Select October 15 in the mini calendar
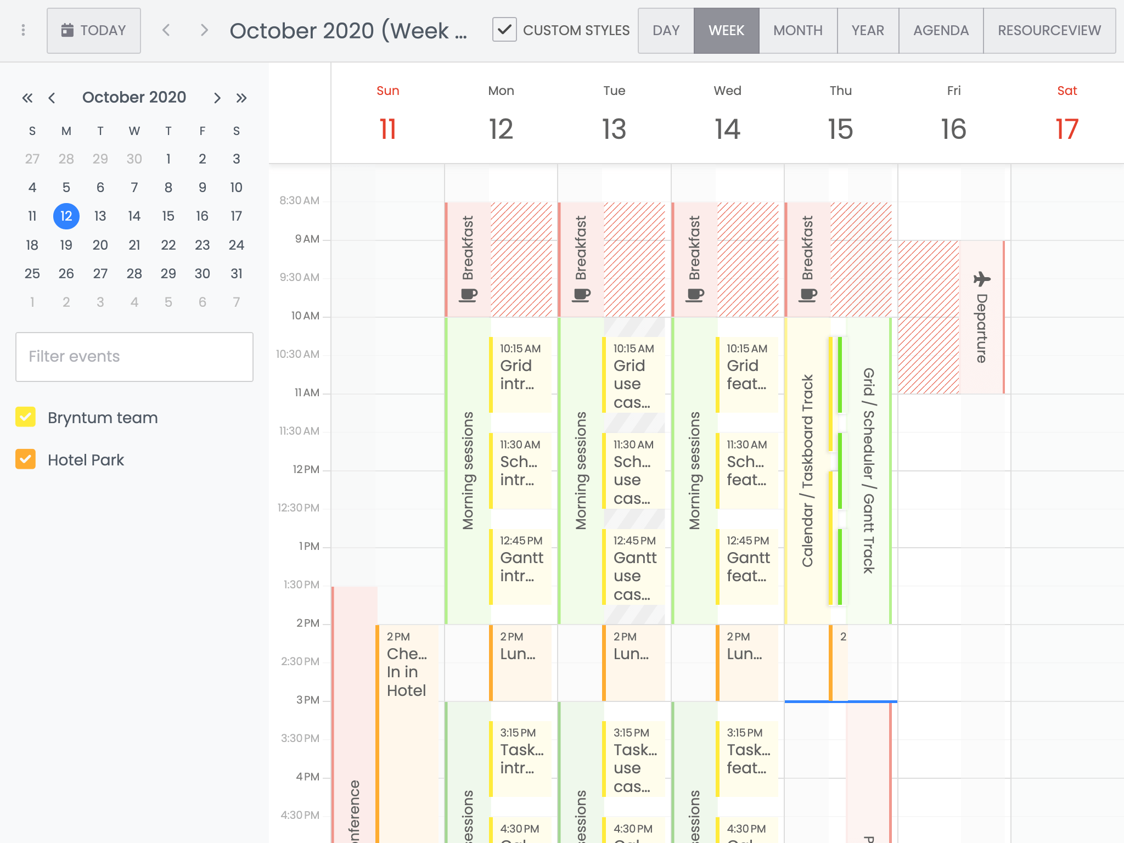 168,216
